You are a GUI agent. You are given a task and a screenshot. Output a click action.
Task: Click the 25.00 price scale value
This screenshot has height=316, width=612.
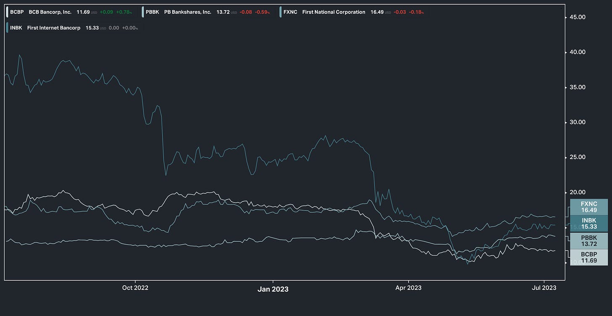tap(578, 157)
